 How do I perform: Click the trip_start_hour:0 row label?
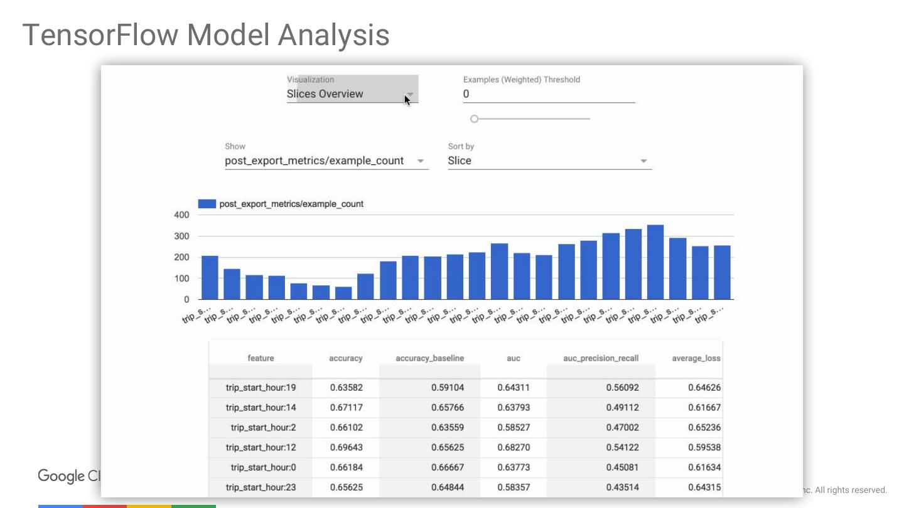[x=263, y=467]
